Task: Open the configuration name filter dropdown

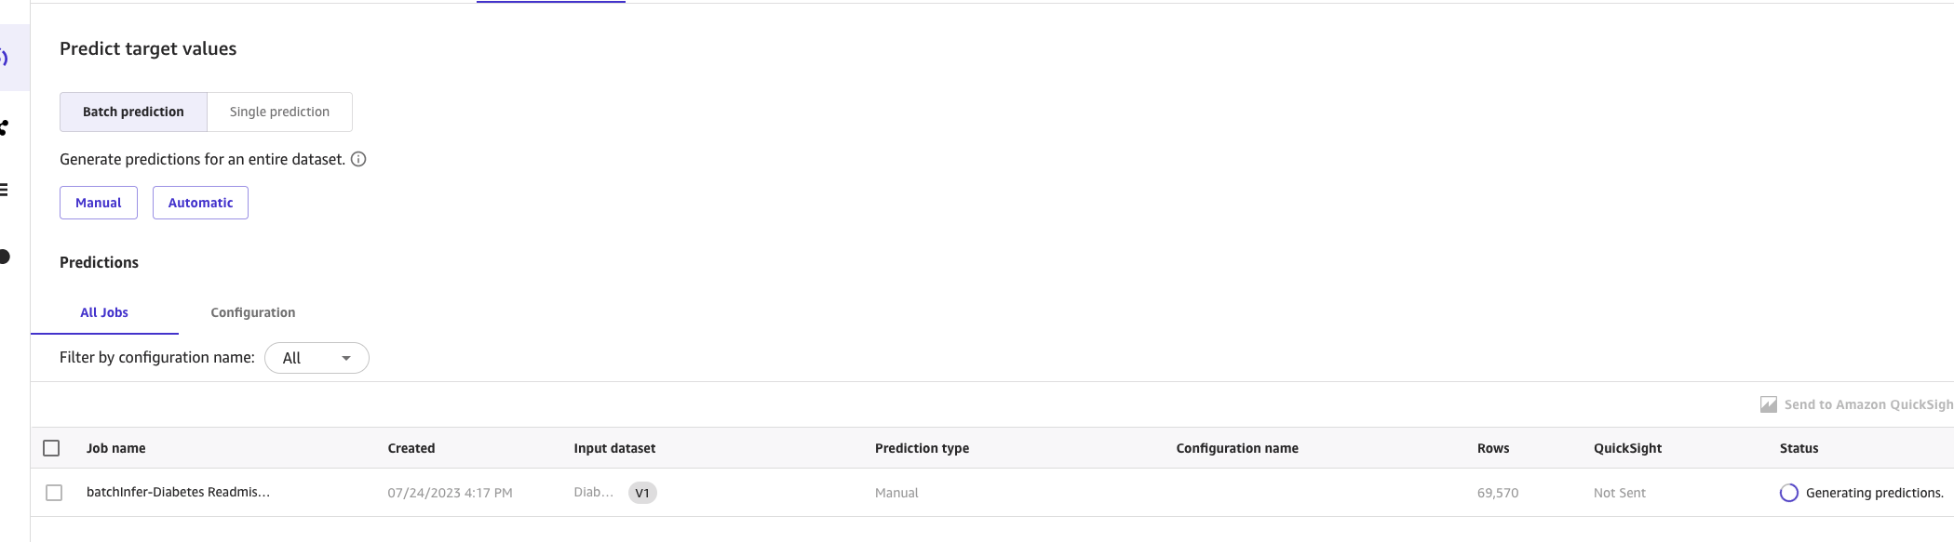Action: (317, 358)
